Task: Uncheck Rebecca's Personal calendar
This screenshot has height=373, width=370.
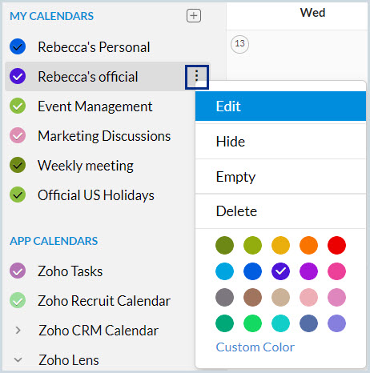Action: pos(18,46)
